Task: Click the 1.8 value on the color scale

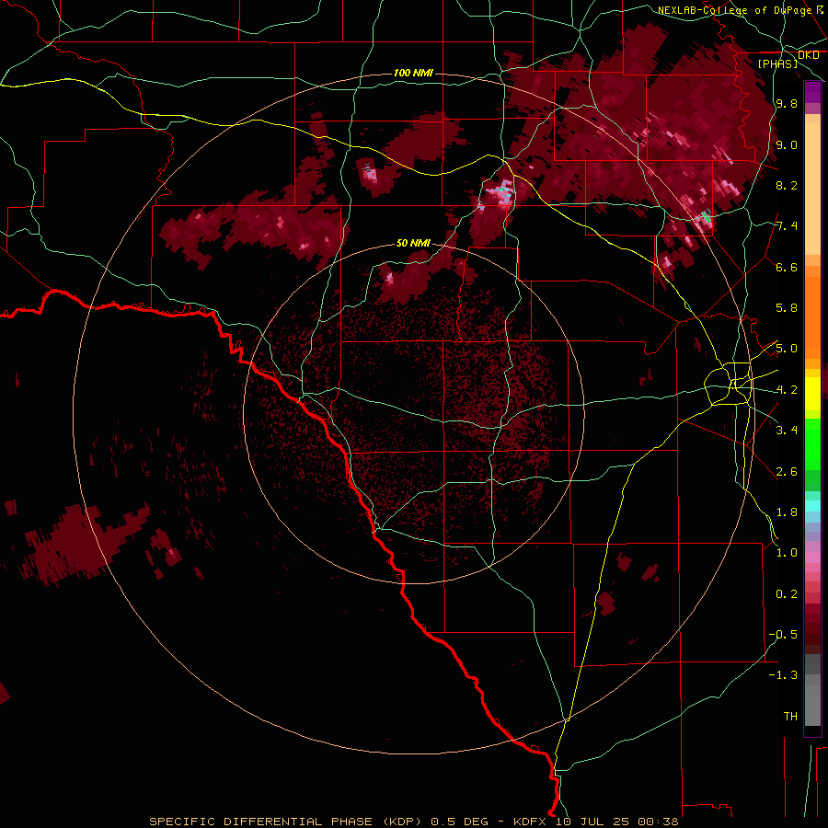Action: click(x=787, y=512)
